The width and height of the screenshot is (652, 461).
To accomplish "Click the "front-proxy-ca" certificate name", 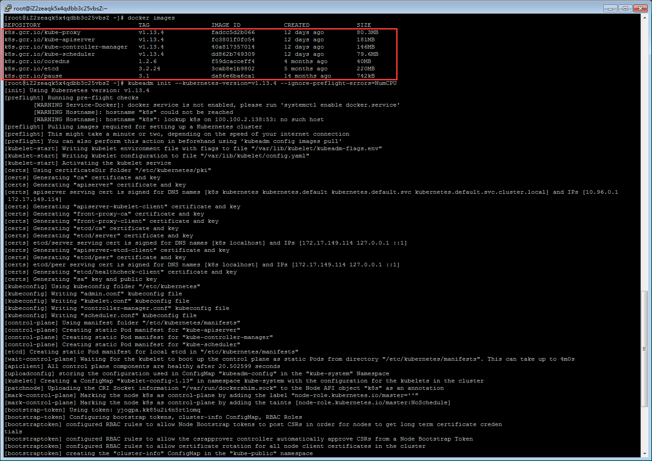I will 102,214.
